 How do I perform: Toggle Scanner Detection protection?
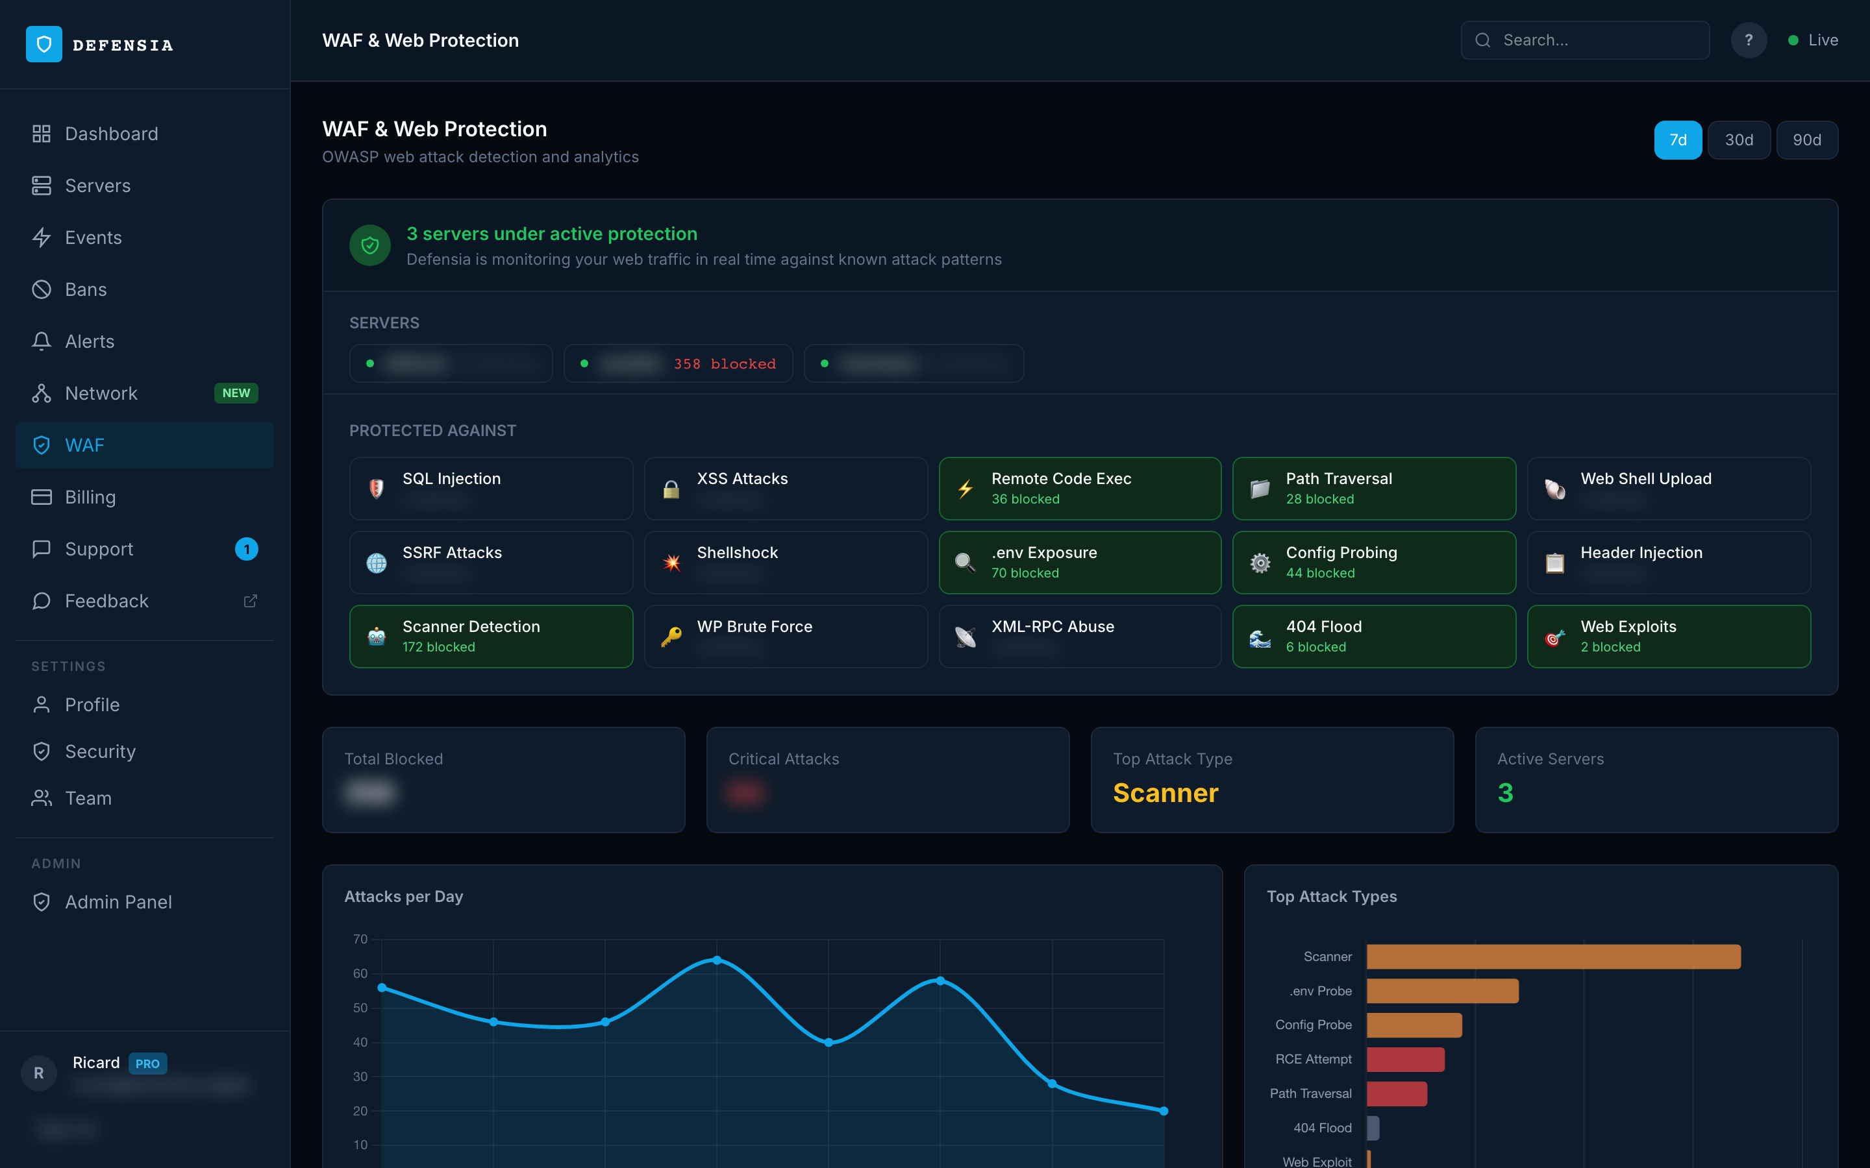[491, 636]
